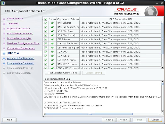Image resolution: width=165 pixels, height=124 pixels.
Task: Click the result log scroll-down arrow
Action: coord(162,112)
